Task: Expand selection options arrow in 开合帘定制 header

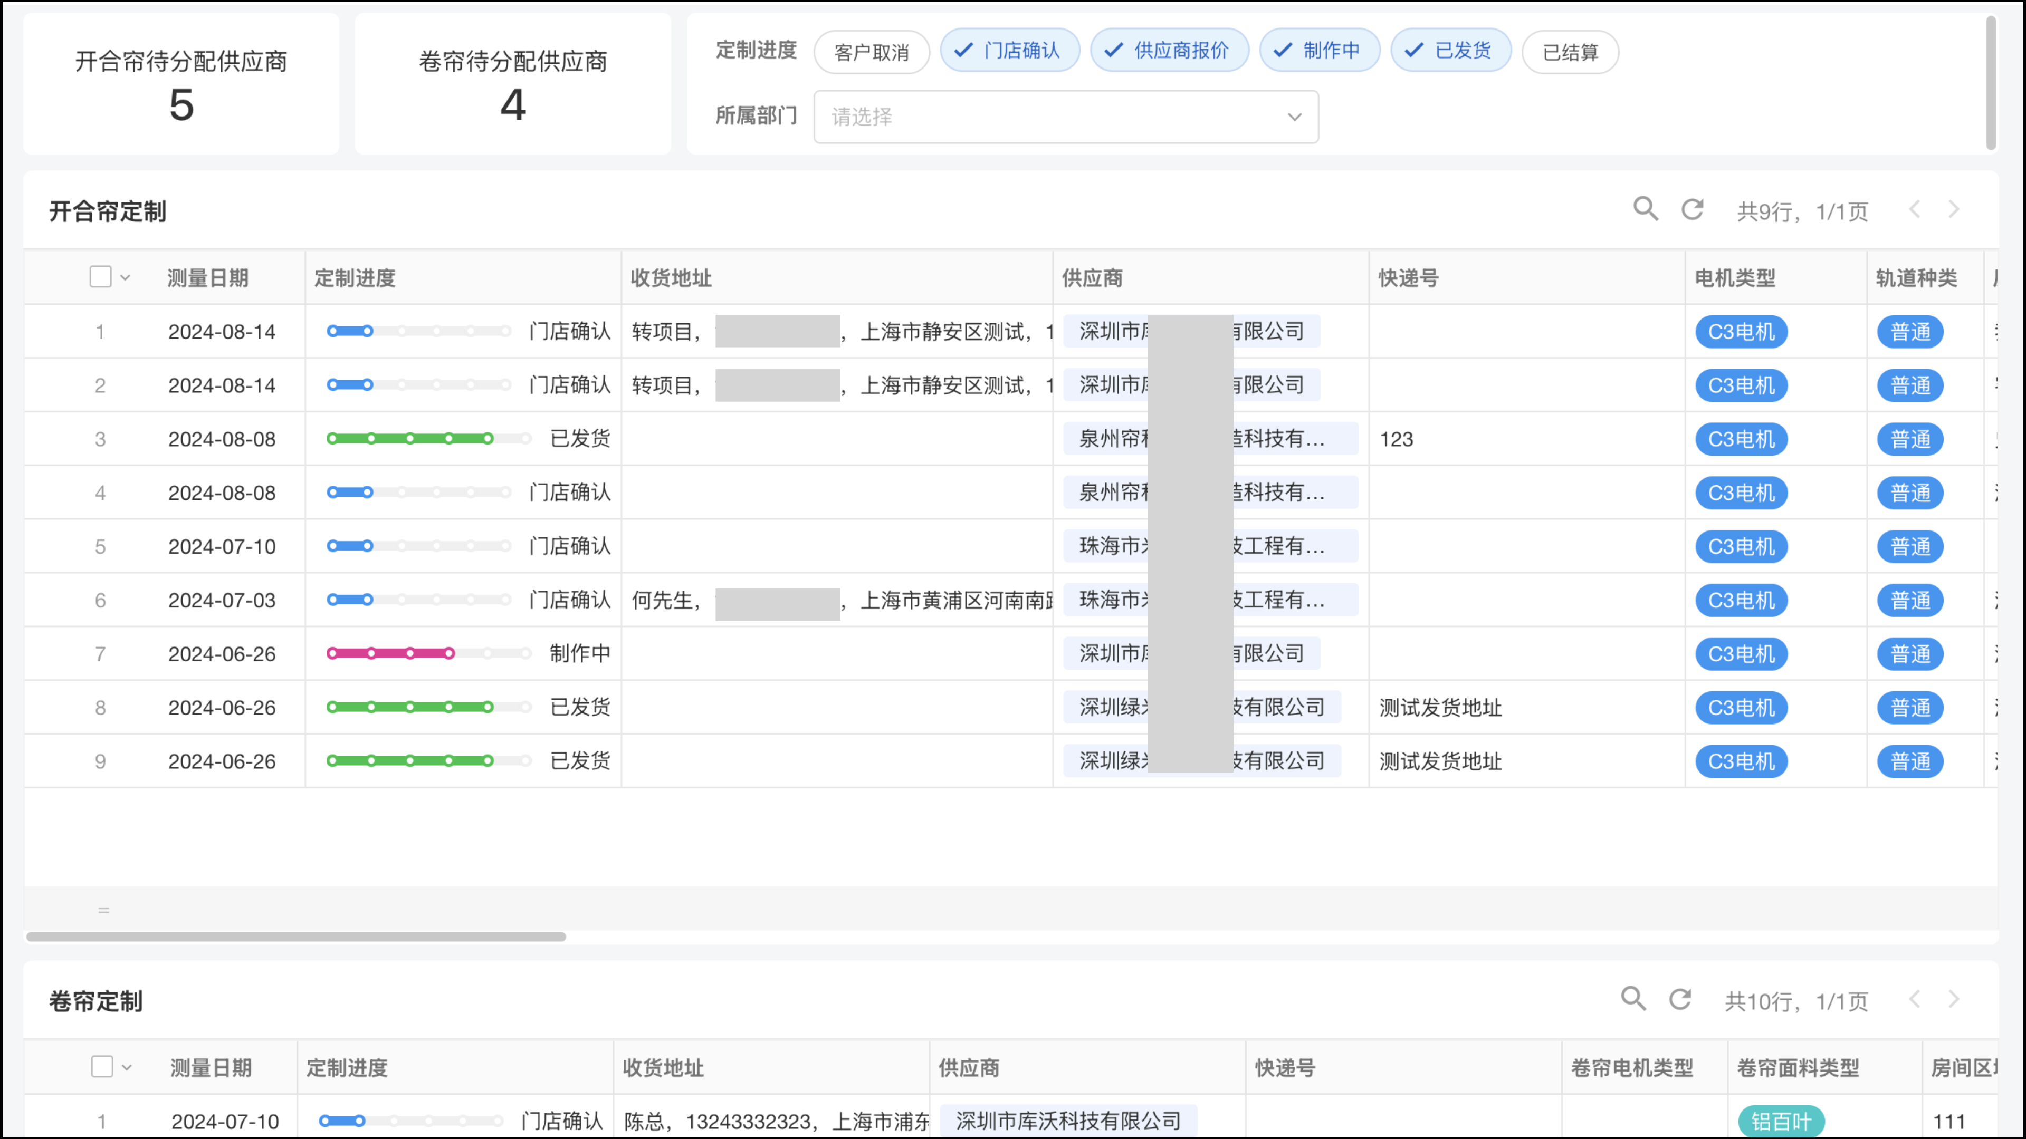Action: (125, 277)
